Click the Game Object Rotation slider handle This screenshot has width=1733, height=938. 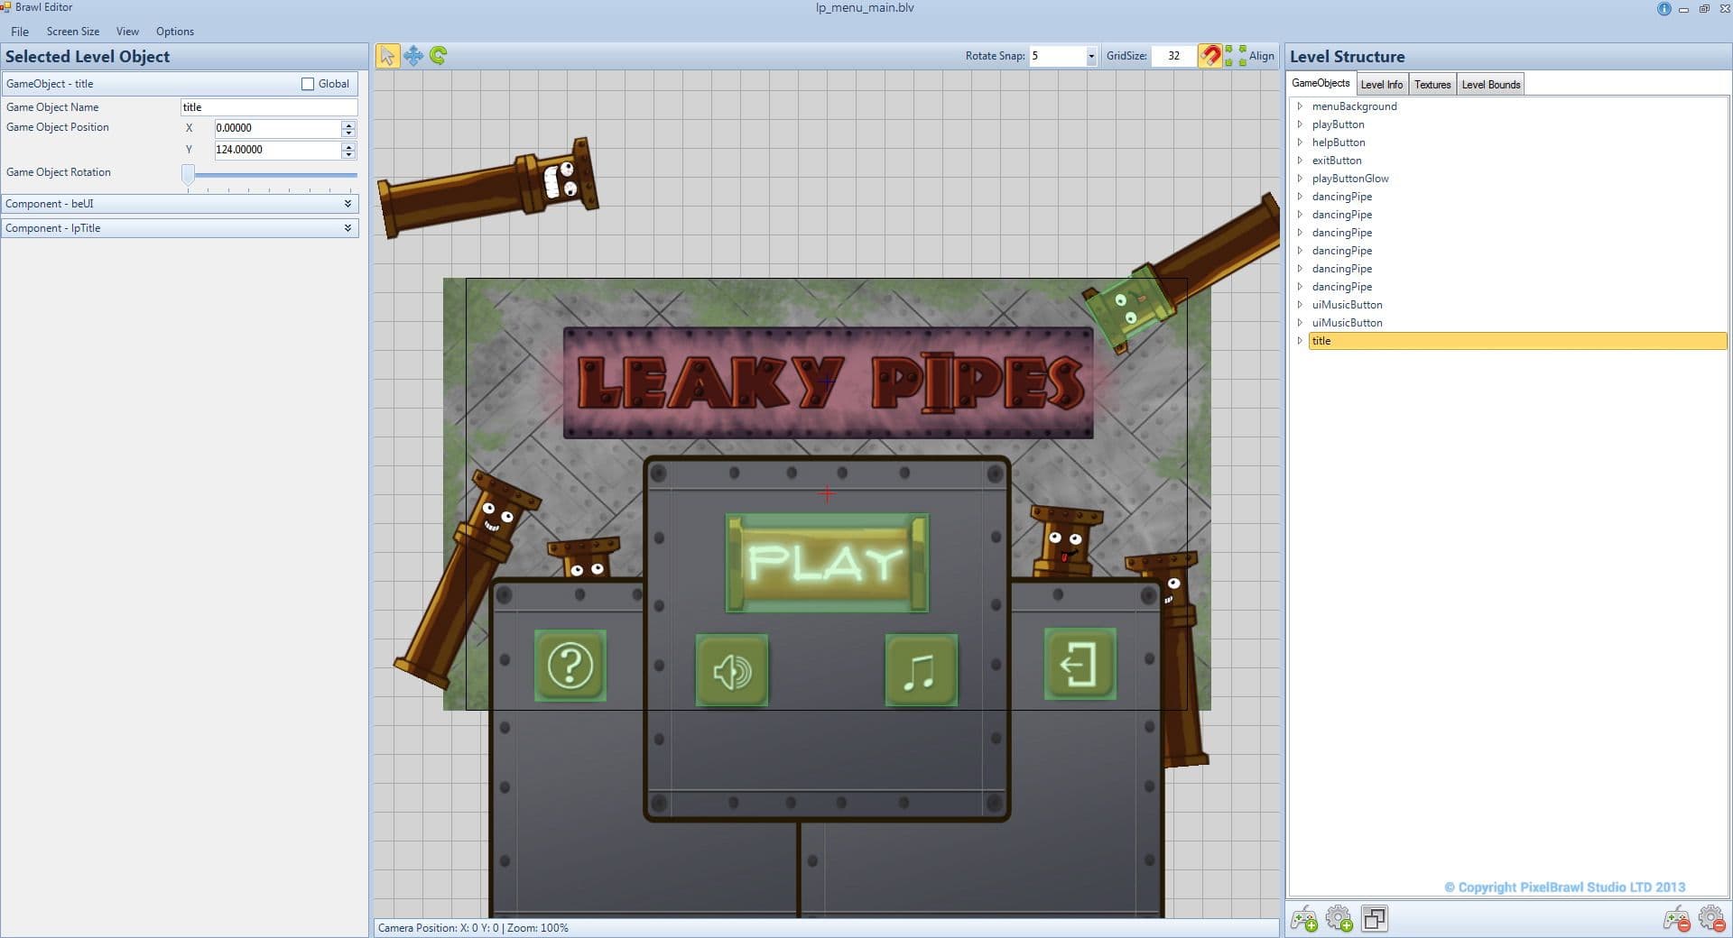188,174
